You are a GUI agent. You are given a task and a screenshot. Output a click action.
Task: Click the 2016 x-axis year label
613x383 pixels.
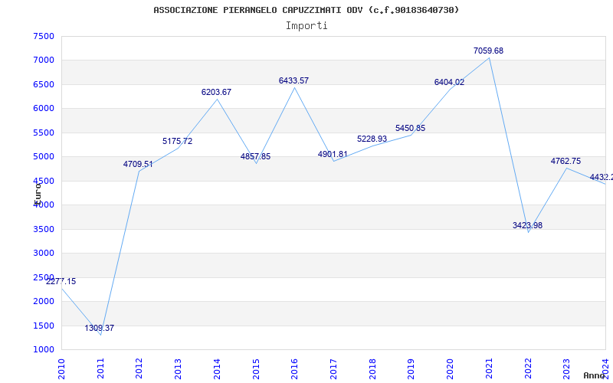click(x=294, y=369)
